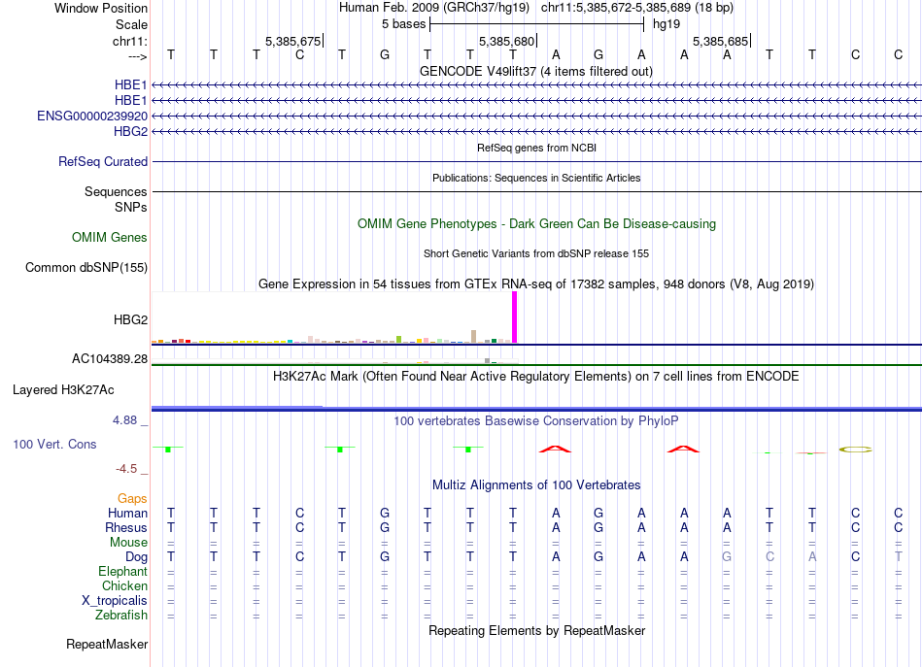Screen dimensions: 923x667
Task: Click the Publications Sequences in Scientific Articles title
Action: pos(536,178)
